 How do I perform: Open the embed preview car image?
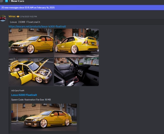click(44, 117)
